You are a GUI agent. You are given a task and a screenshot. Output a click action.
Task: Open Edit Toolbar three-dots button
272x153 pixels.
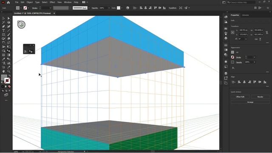point(6,100)
